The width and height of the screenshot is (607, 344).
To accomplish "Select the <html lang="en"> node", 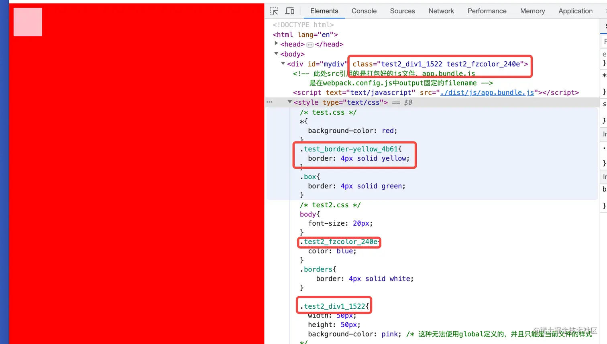I will click(x=305, y=34).
